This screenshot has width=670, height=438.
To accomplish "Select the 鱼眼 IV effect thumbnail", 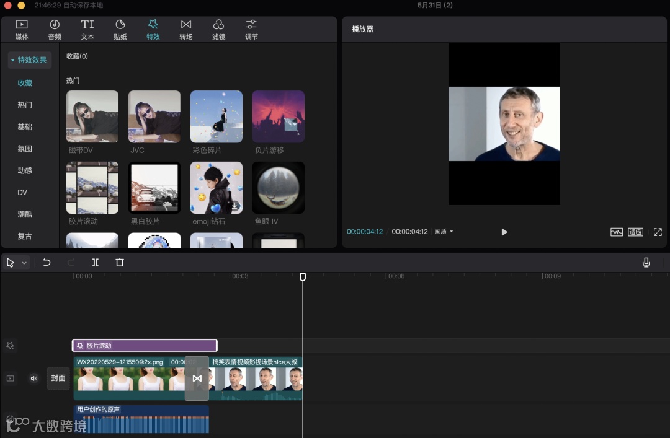I will [x=278, y=188].
